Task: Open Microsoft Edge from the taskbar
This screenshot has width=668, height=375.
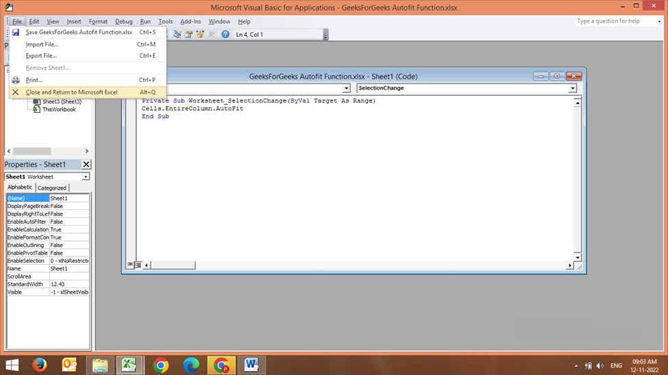Action: (191, 365)
